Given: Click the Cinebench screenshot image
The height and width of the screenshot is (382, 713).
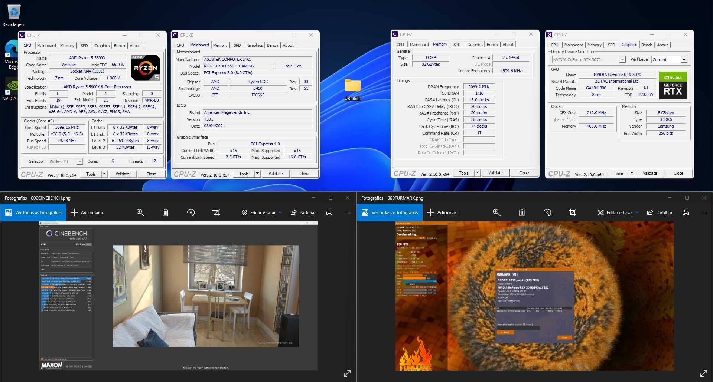Looking at the screenshot, I should (178, 296).
